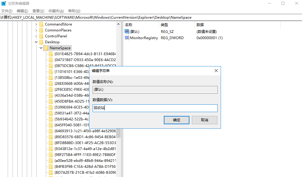Screen dimensions: 302x177
Task: Open the 查看(V) menu
Action: point(38,11)
